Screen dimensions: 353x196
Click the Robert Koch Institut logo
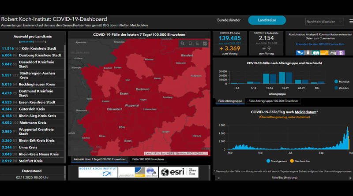98,172
